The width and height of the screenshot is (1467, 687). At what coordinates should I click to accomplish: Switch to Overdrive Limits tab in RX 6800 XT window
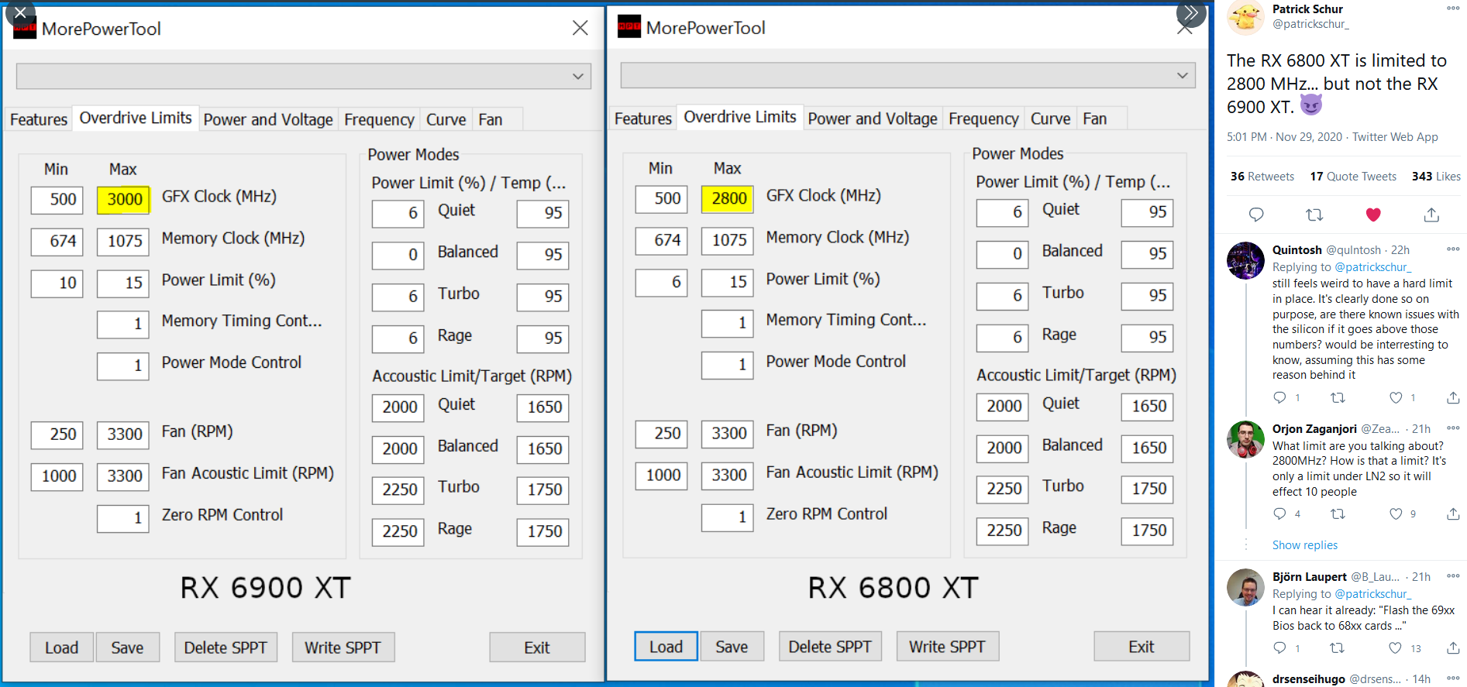pyautogui.click(x=740, y=117)
